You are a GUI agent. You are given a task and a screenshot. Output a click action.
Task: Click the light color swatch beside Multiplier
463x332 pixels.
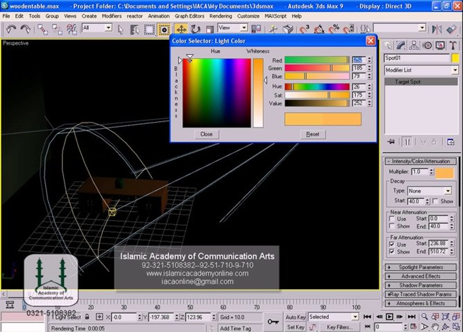pyautogui.click(x=445, y=172)
